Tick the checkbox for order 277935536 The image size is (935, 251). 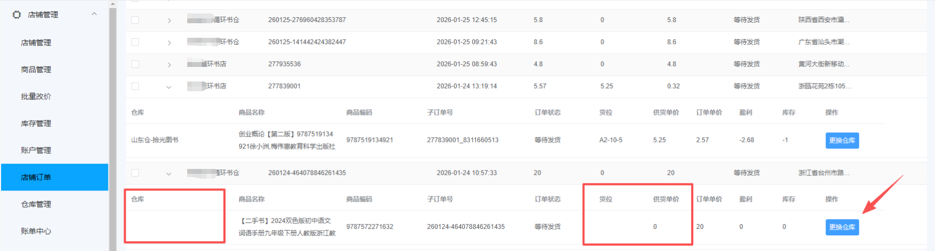(x=135, y=64)
